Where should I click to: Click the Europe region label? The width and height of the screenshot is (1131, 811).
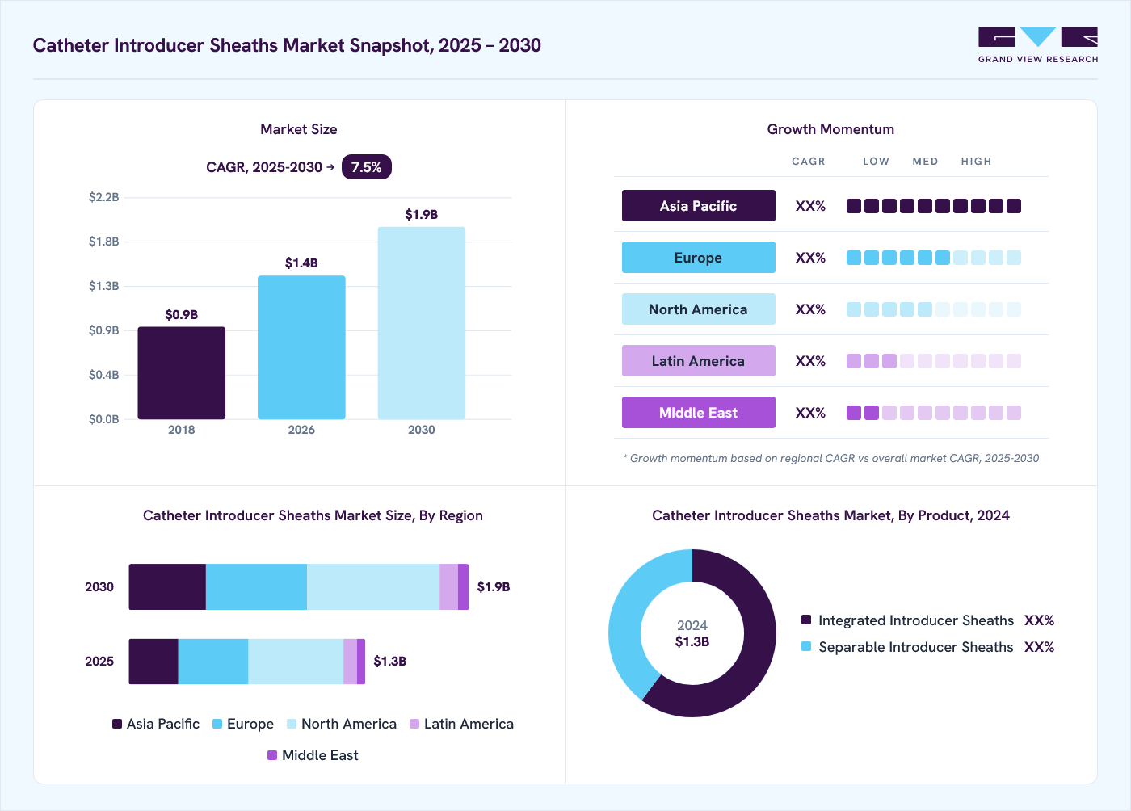pyautogui.click(x=699, y=258)
